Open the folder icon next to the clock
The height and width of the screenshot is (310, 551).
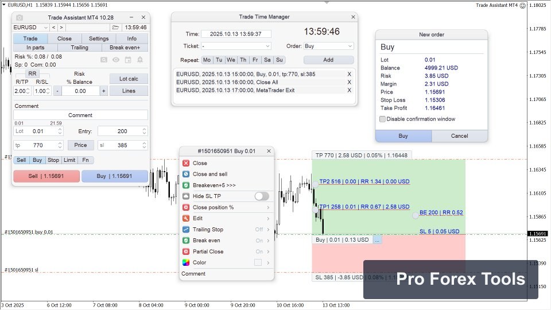tap(115, 28)
